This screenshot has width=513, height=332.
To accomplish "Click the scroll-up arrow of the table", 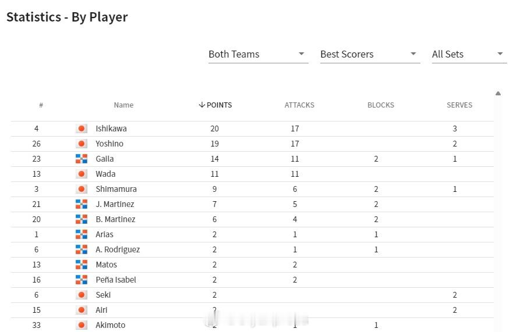I will point(498,94).
